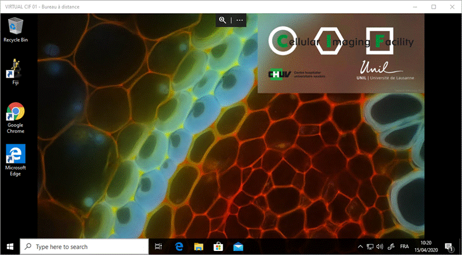This screenshot has width=462, height=255.
Task: Open the Mail app from the taskbar
Action: (238, 246)
